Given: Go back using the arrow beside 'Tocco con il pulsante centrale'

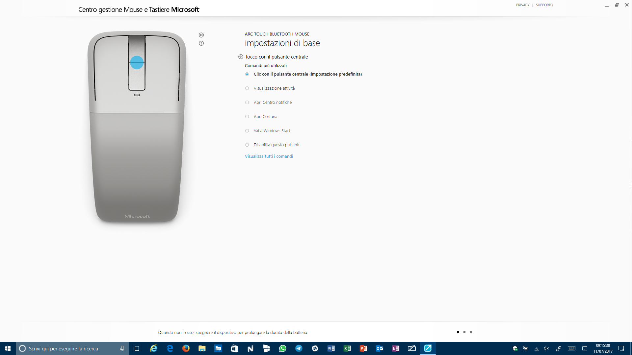Looking at the screenshot, I should click(241, 57).
